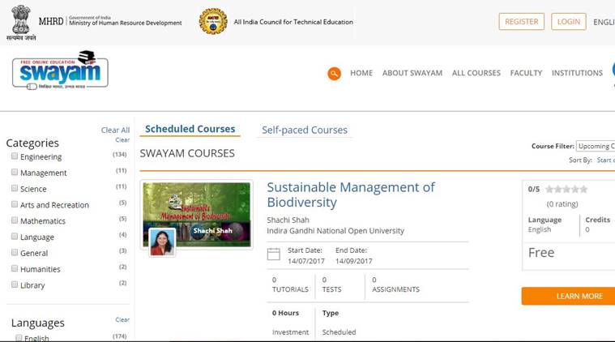Click the calendar icon beside Start Date

click(x=274, y=255)
